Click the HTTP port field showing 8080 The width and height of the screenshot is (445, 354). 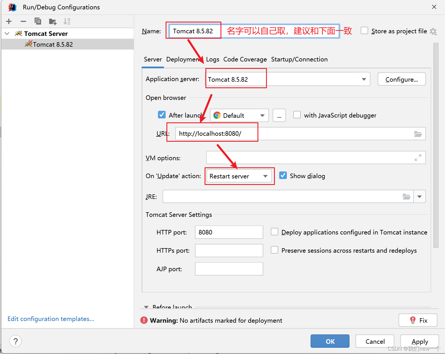click(229, 232)
